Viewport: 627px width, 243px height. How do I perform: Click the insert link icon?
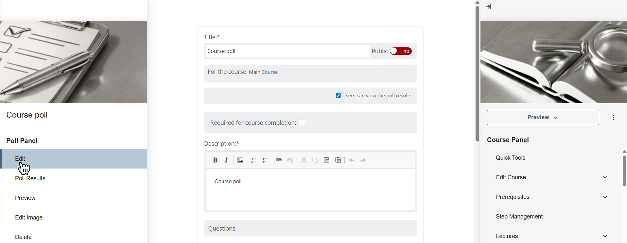(x=279, y=160)
